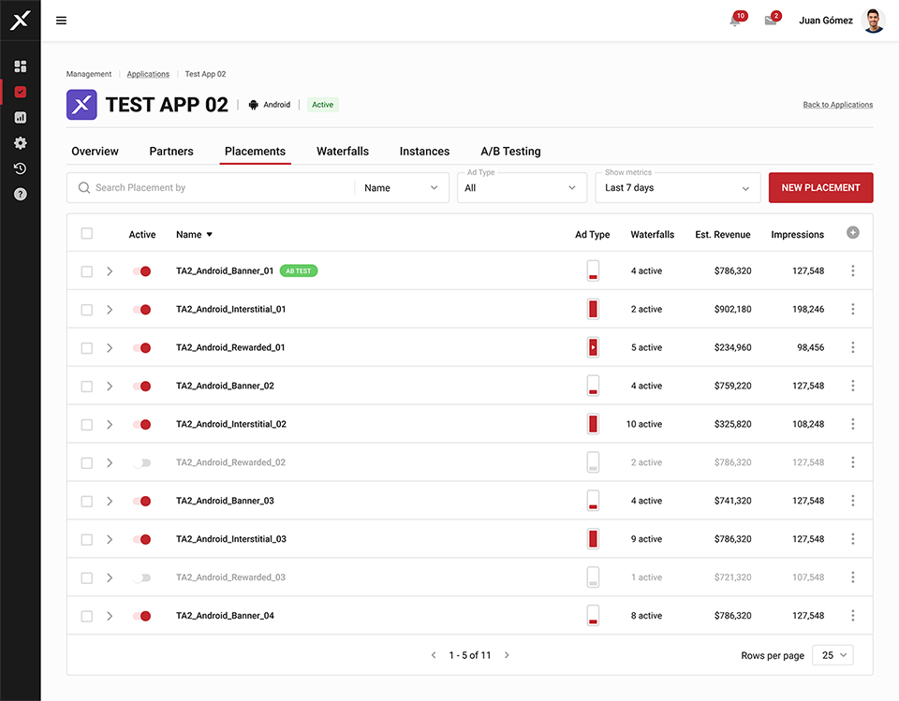Toggle active switch for TA2_Android_Interstitial_02
The height and width of the screenshot is (701, 899).
click(141, 425)
